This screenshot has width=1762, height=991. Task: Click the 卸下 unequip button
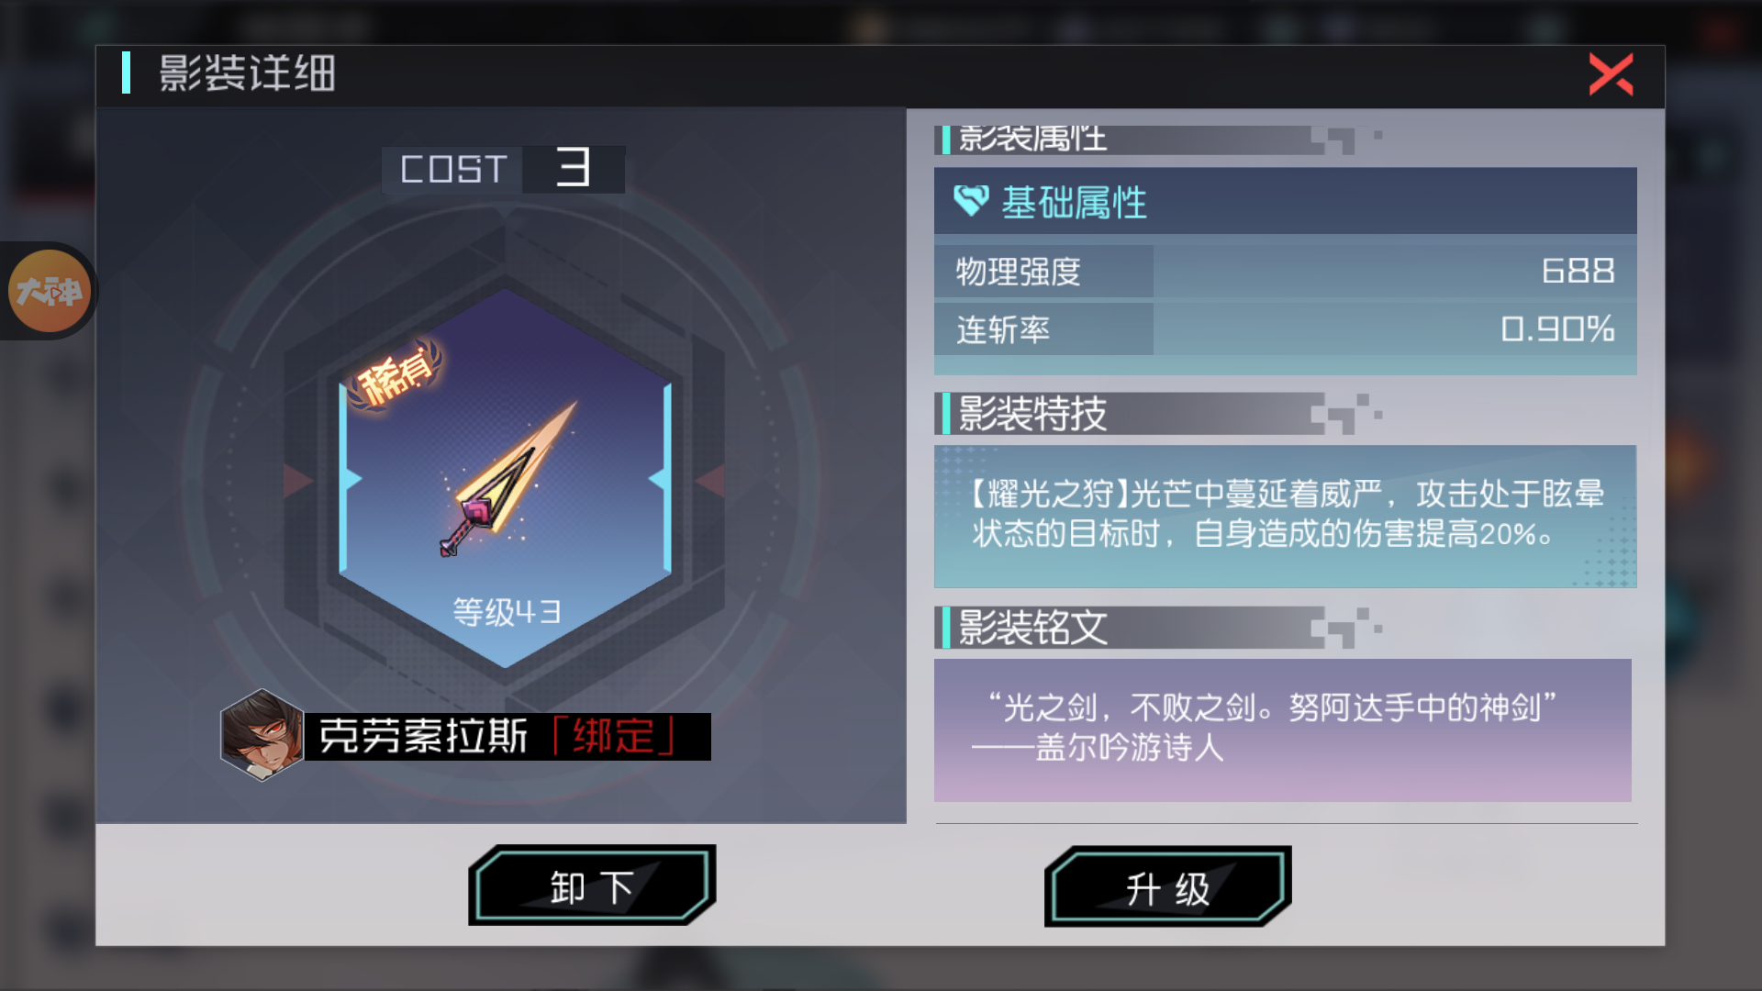coord(592,886)
